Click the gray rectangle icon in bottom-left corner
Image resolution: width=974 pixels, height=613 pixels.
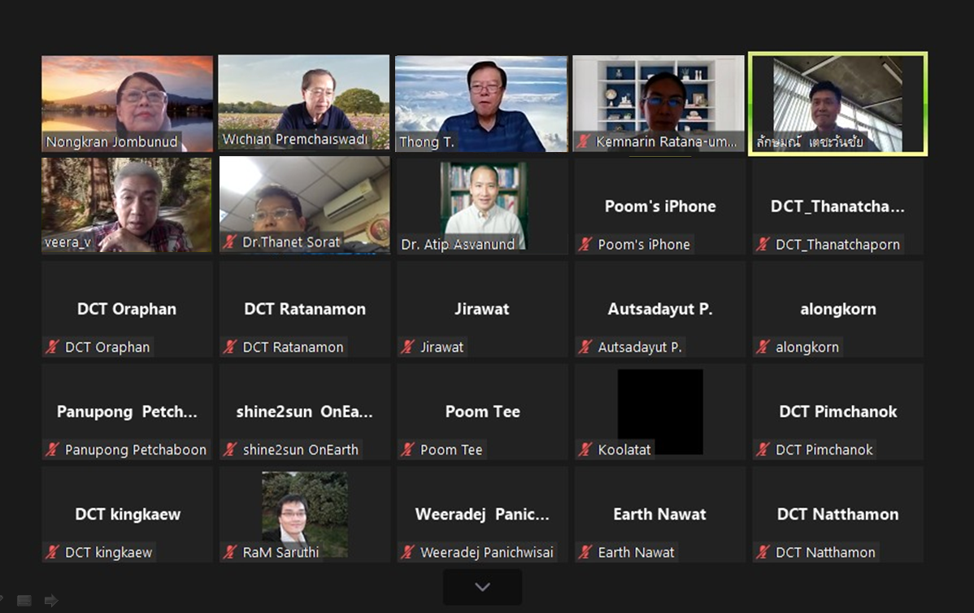(x=24, y=600)
